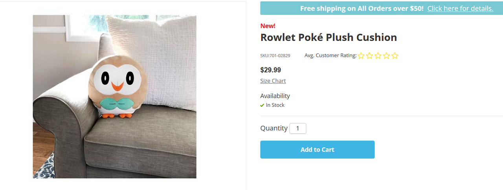This screenshot has width=503, height=190.
Task: Select the third rating star
Action: (378, 56)
